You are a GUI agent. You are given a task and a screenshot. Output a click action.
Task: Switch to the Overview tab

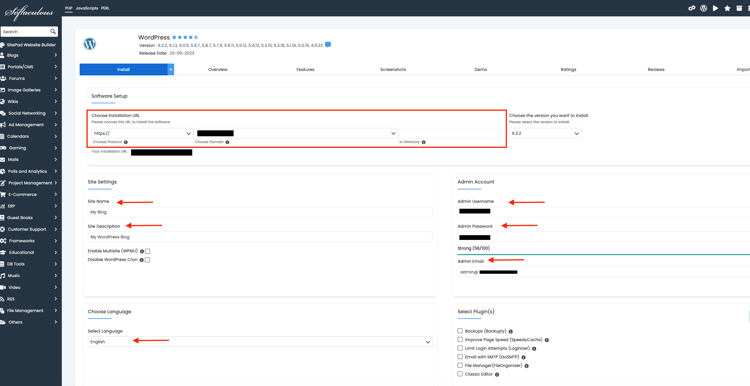(218, 69)
